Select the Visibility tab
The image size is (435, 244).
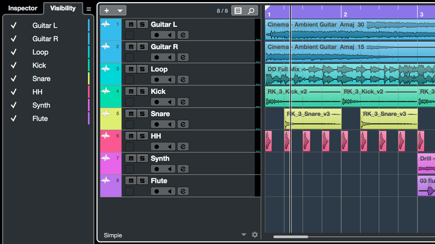click(63, 8)
